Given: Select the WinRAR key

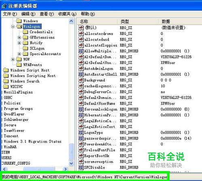Looking at the screenshot, I should [10, 147].
